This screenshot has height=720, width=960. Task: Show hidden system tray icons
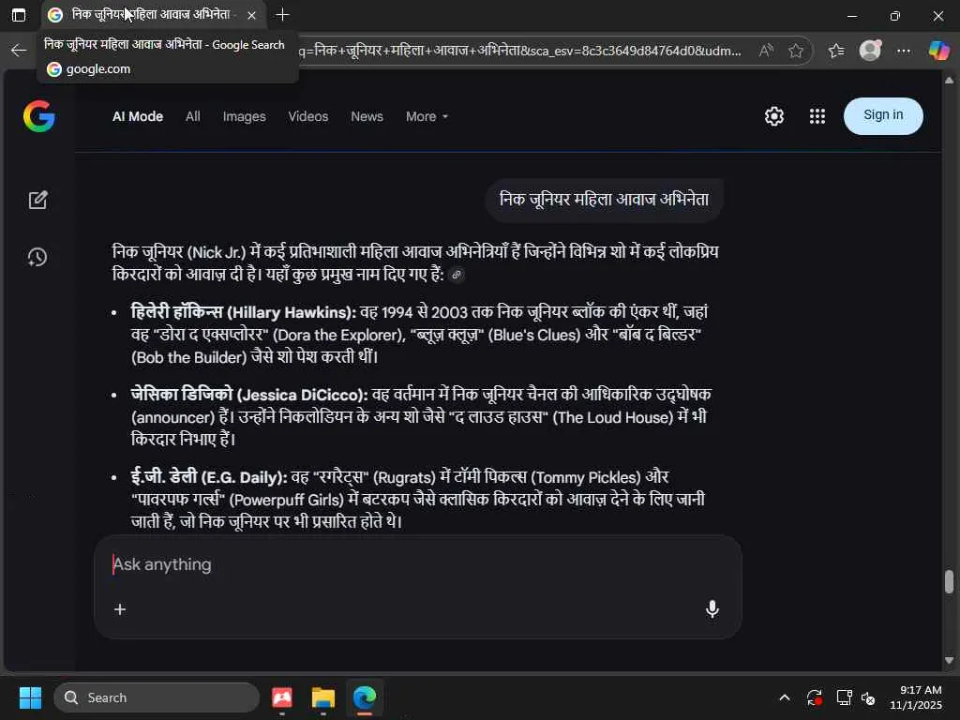point(785,697)
